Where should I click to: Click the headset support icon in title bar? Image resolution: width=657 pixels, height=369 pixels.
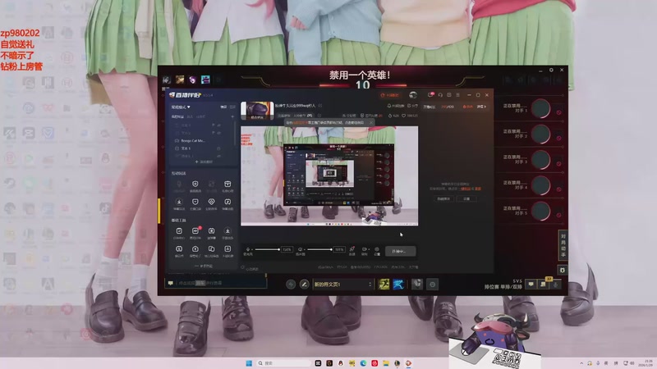[x=440, y=95]
